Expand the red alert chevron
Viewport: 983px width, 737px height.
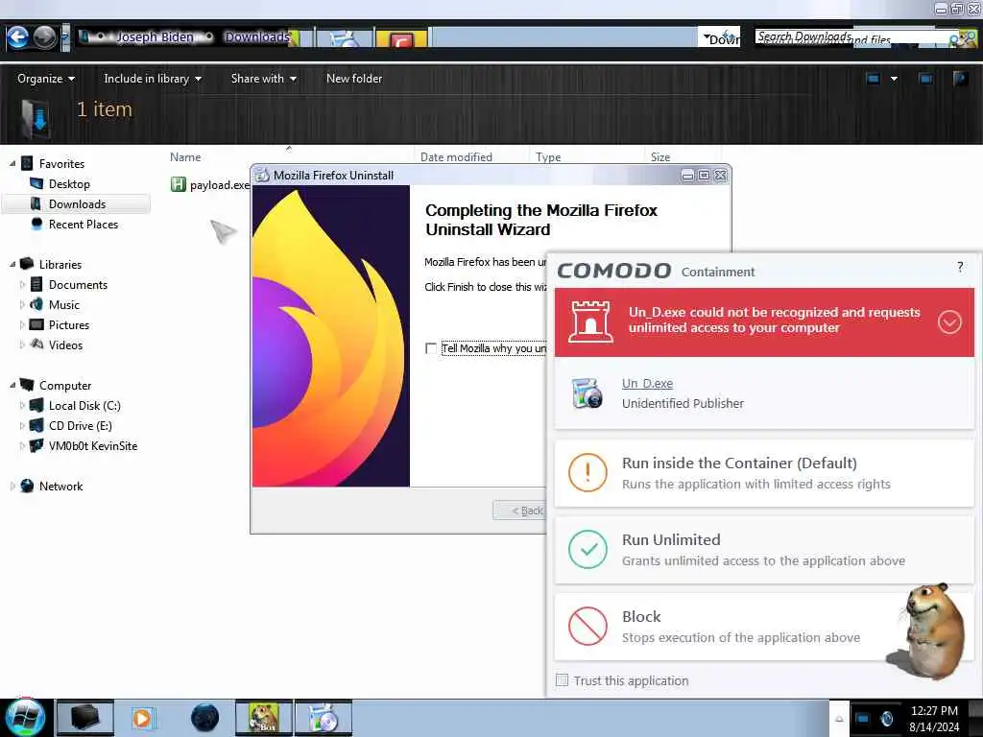(949, 322)
